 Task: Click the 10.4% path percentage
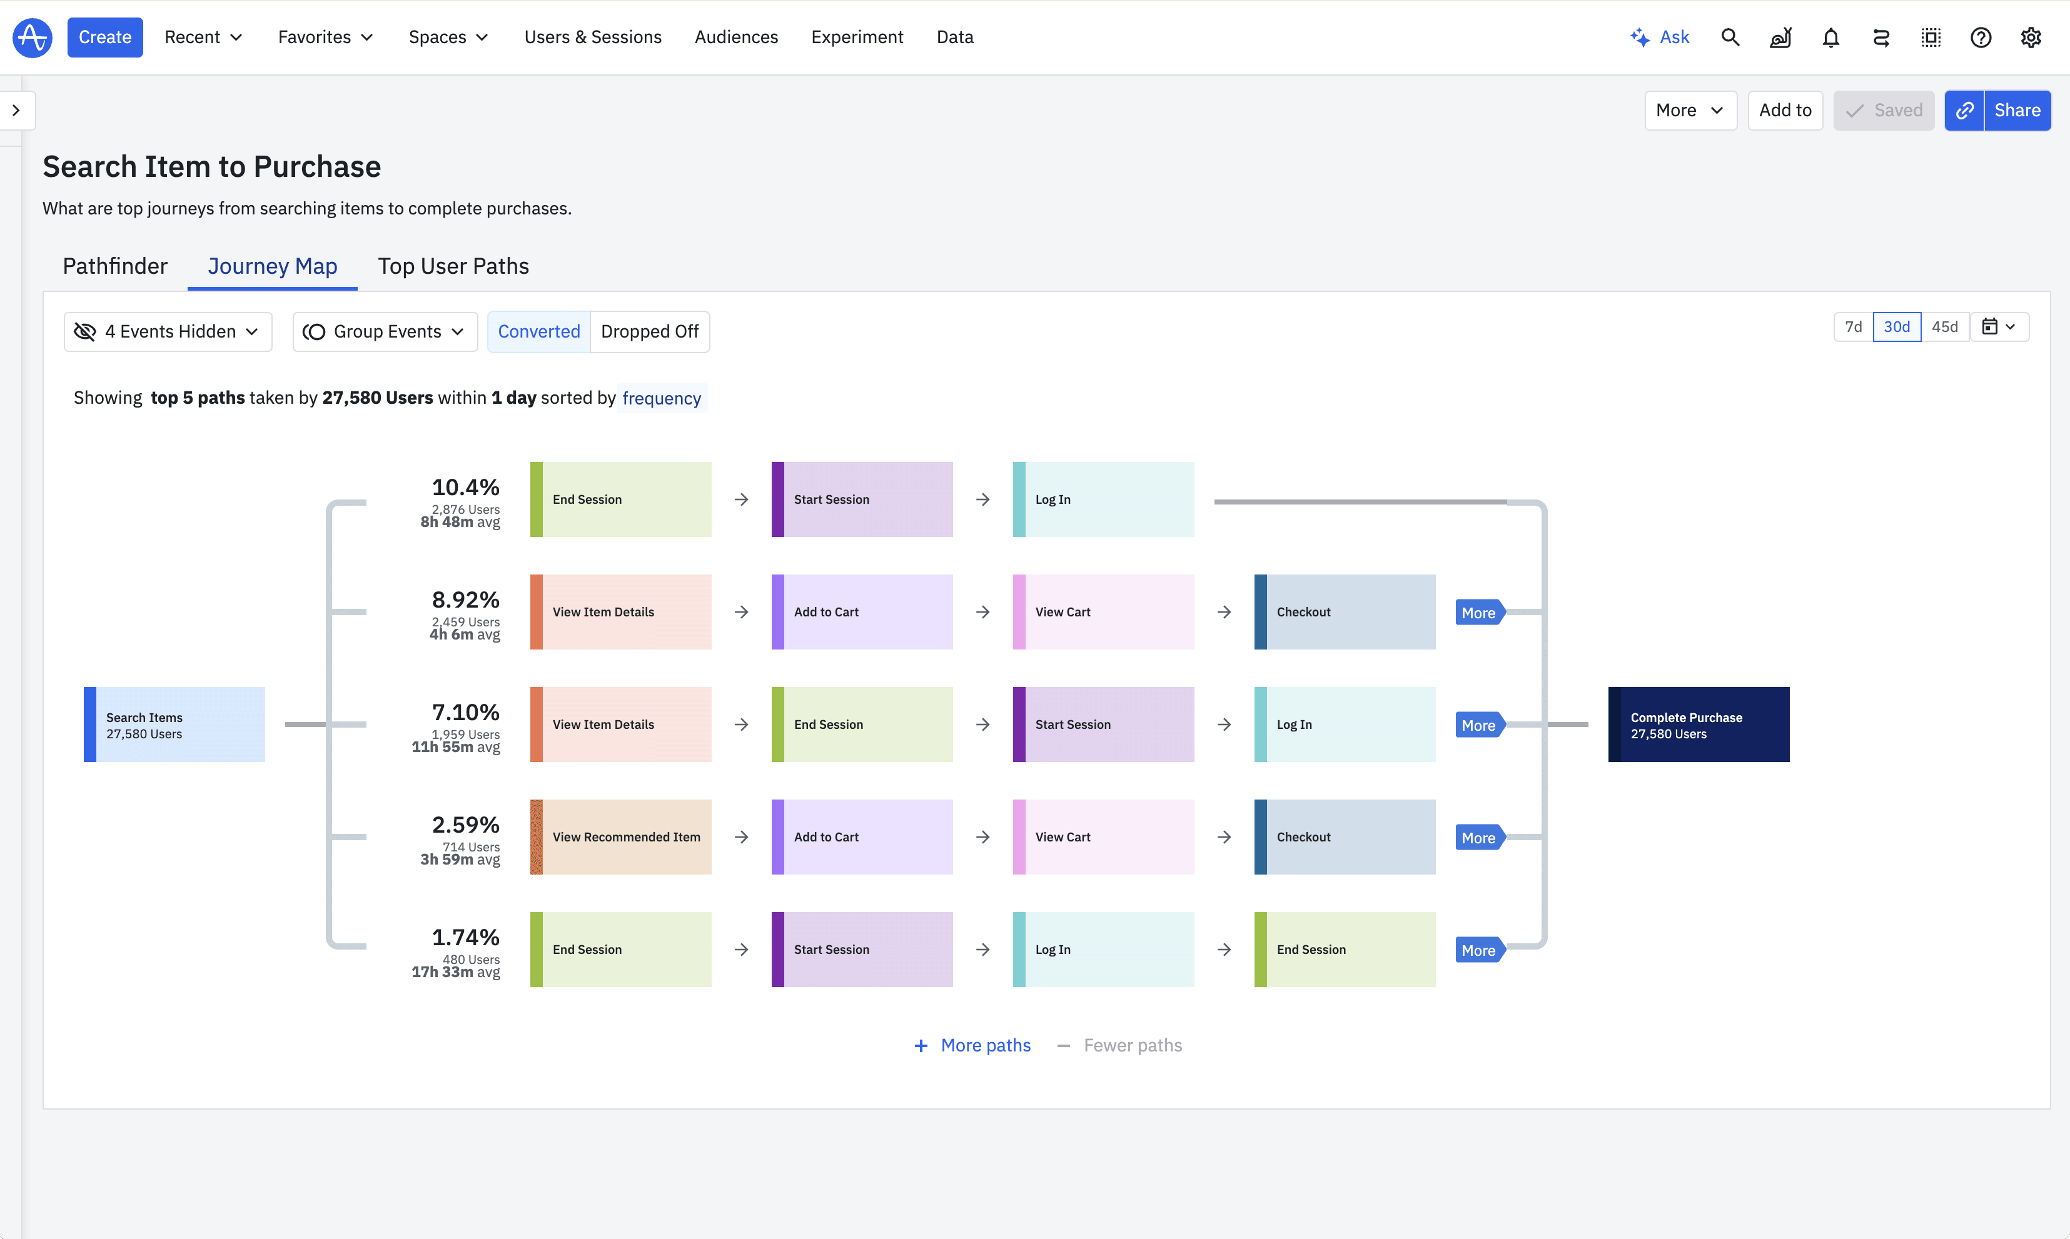click(x=465, y=487)
